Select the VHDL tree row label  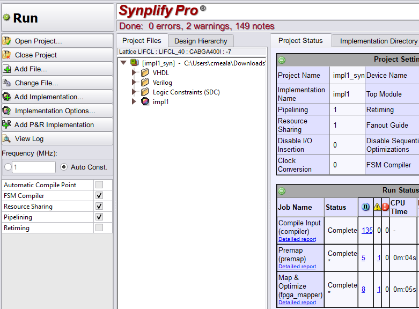161,73
